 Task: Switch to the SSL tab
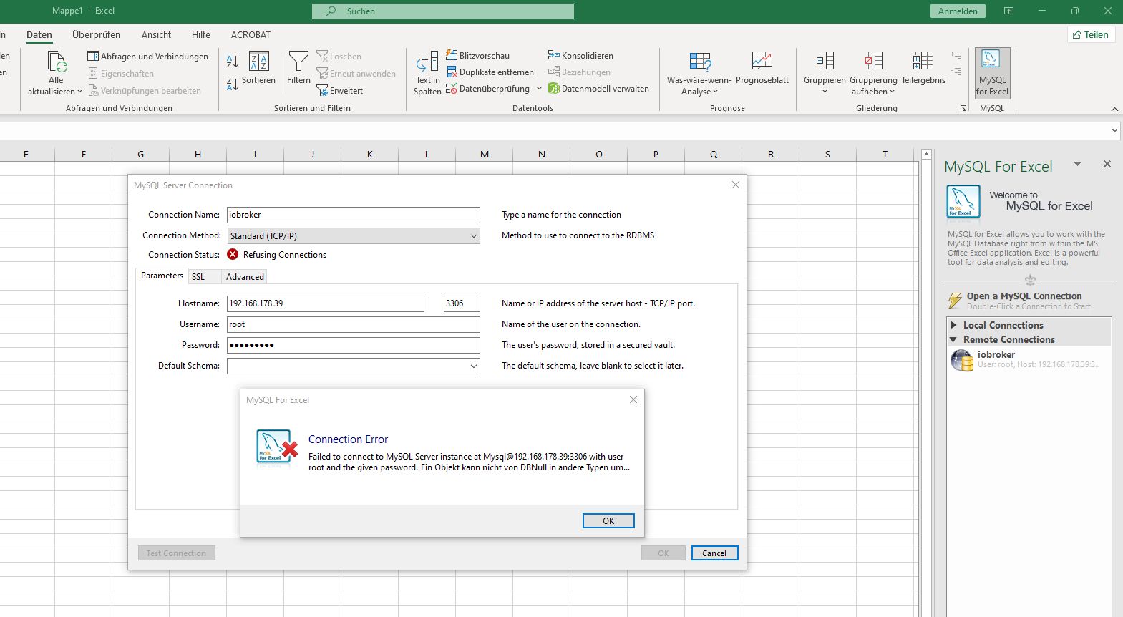[x=198, y=277]
